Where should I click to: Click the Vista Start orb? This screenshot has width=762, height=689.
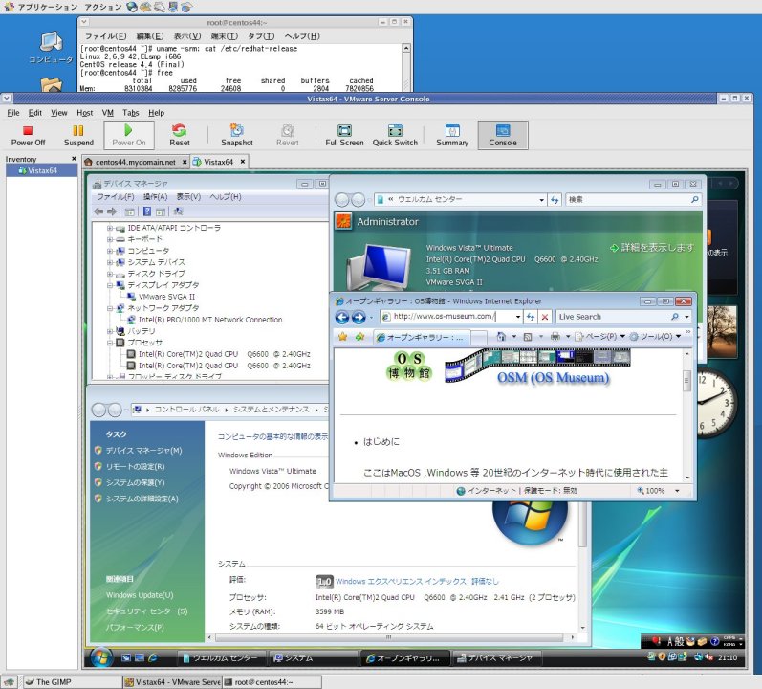point(100,657)
